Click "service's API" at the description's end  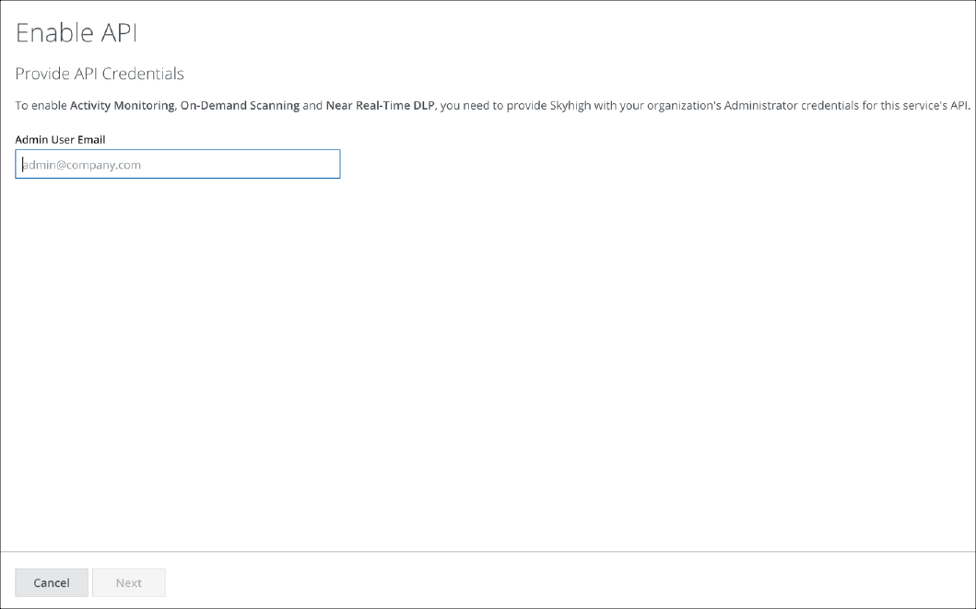pyautogui.click(x=934, y=106)
